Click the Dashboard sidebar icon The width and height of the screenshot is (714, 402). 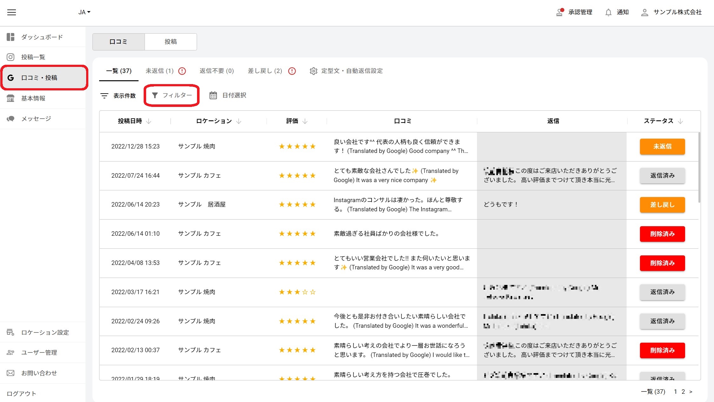pos(10,37)
